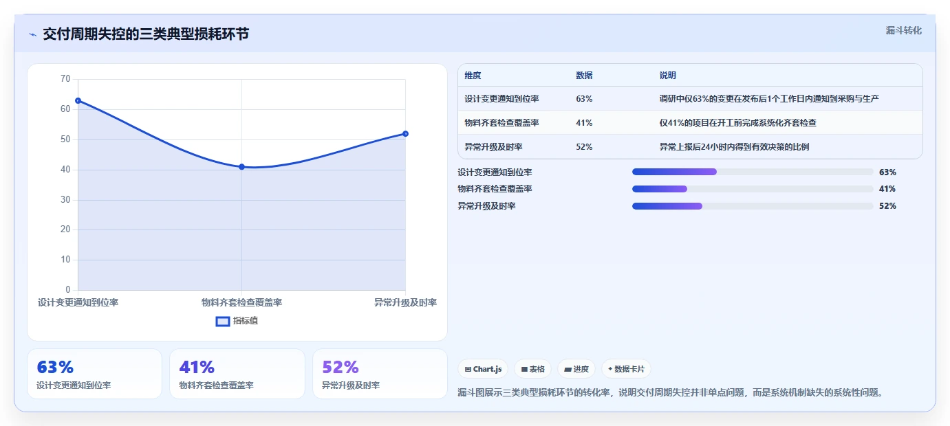Viewport: 950px width, 426px height.
Task: Click the 0 tick on the chart y-axis
Action: point(68,290)
